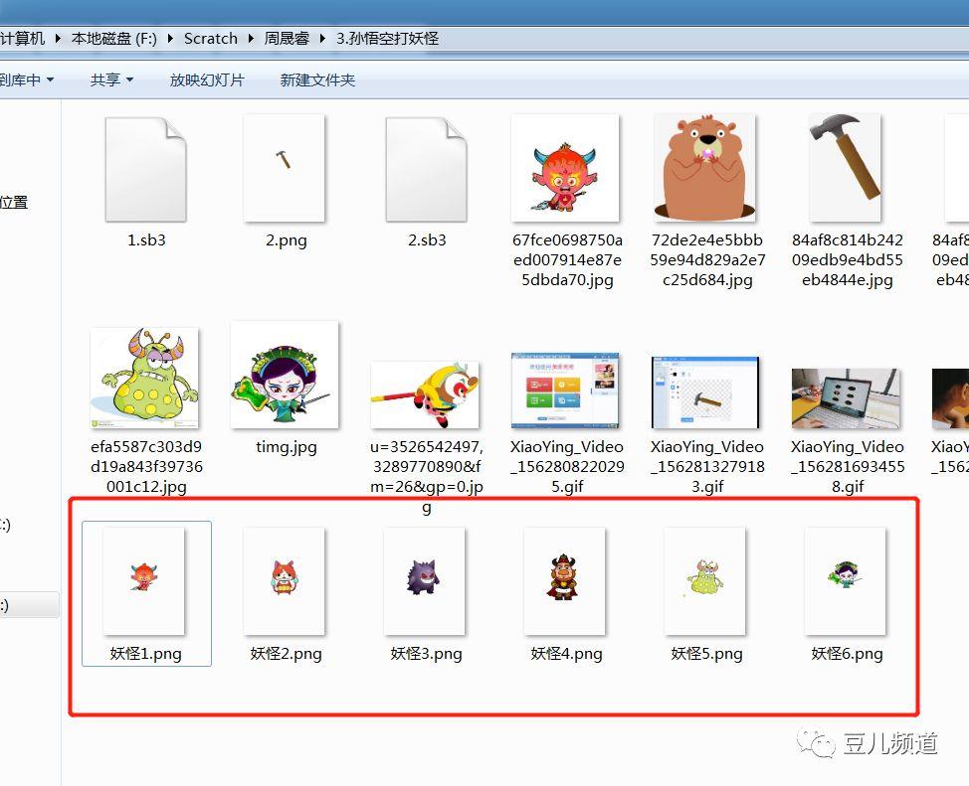Select the brown groundhog 72de2e4e5bbb image
969x786 pixels.
point(705,168)
